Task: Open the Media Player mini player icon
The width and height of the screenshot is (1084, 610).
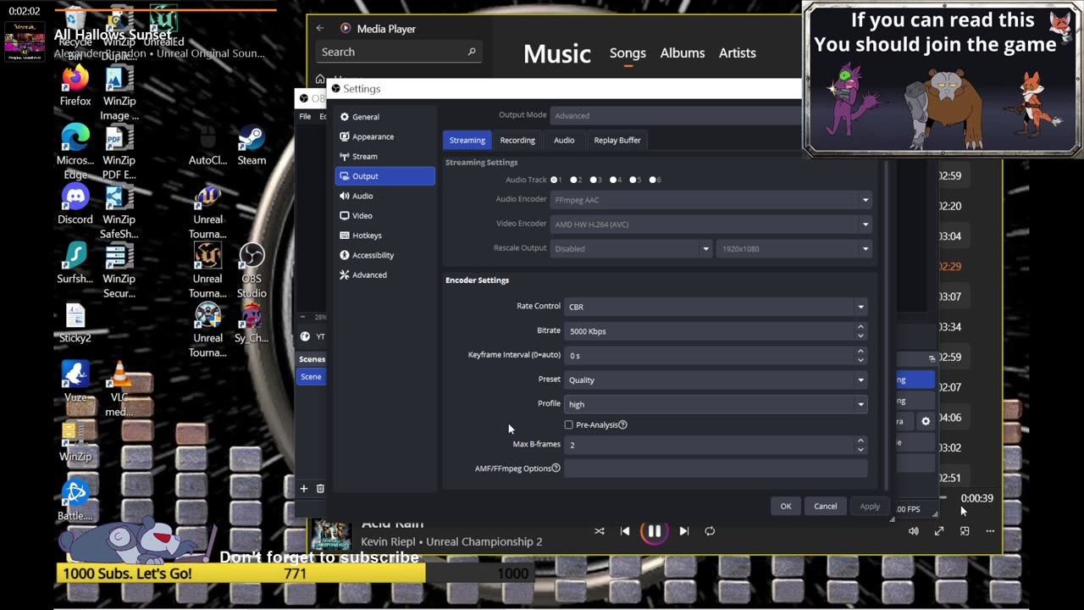Action: tap(965, 531)
